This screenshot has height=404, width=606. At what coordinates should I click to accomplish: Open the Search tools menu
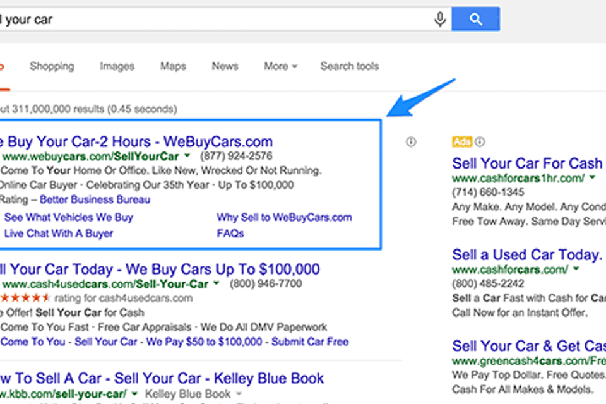[349, 66]
